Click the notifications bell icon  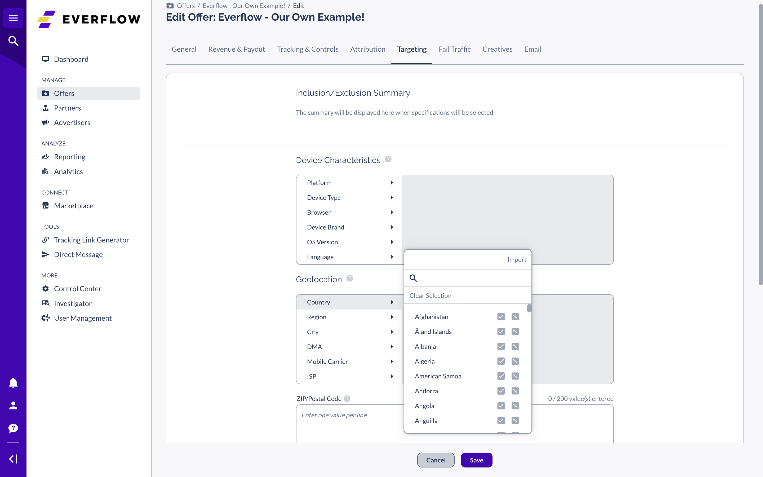pyautogui.click(x=13, y=383)
